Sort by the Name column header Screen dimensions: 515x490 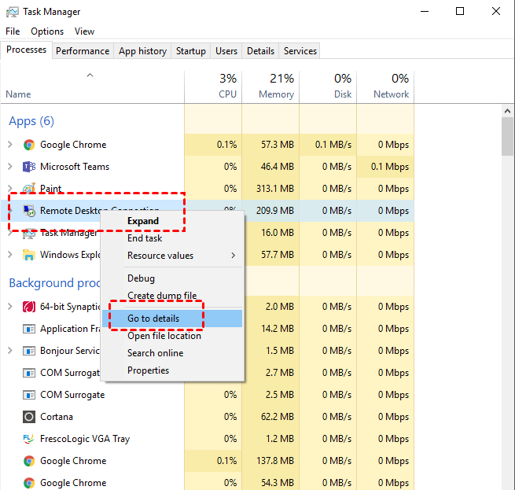click(x=92, y=87)
